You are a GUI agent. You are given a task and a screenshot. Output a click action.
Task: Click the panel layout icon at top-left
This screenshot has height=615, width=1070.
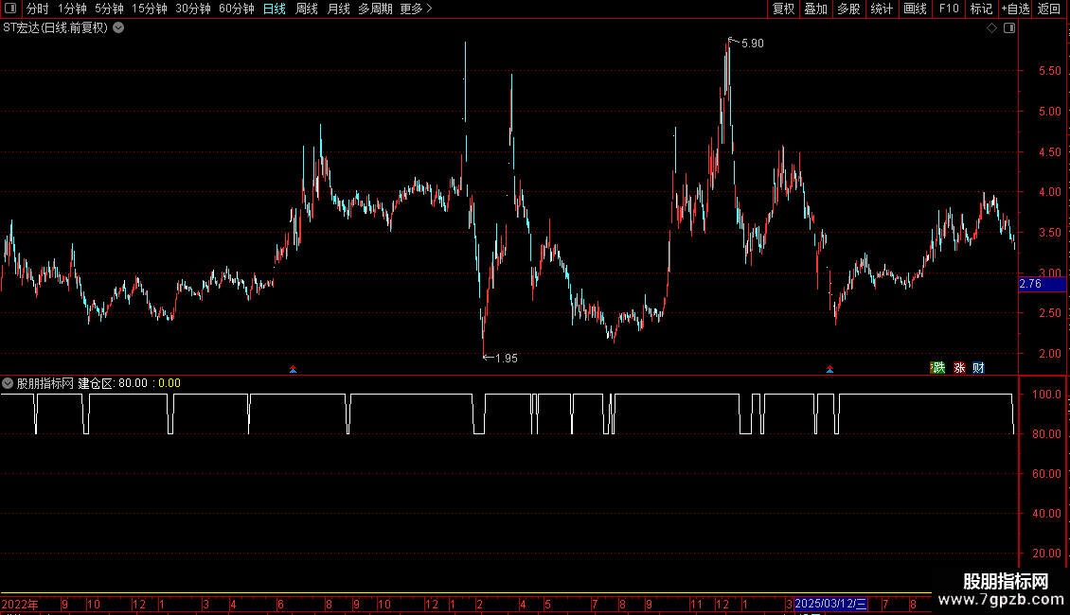[10, 9]
